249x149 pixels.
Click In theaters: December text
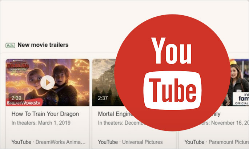coord(121,123)
